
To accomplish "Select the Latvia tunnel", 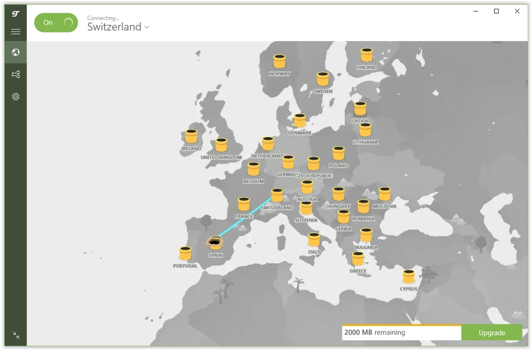I will pos(360,108).
